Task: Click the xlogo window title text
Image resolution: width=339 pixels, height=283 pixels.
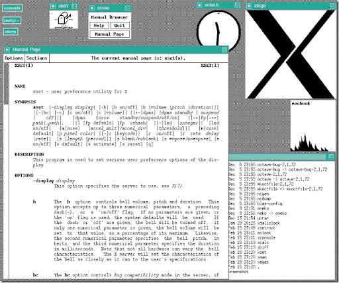Action: (x=260, y=6)
